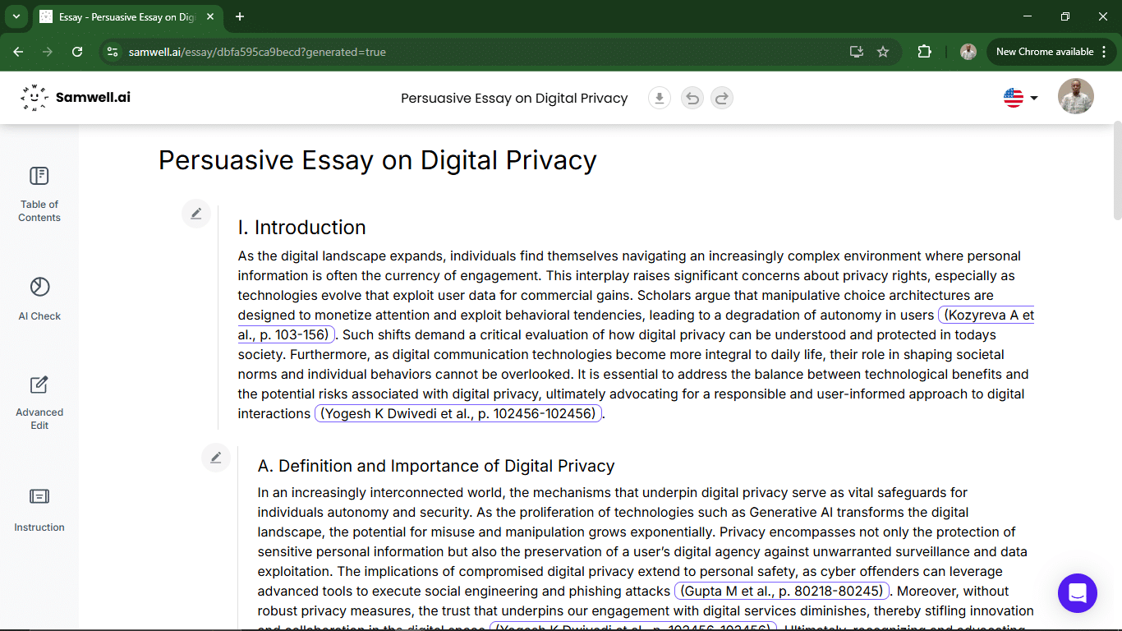Open the Kozyreva A et al. citation
1122x631 pixels.
pos(986,315)
